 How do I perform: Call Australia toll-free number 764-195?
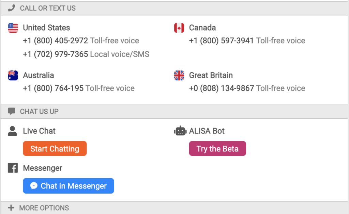point(53,88)
